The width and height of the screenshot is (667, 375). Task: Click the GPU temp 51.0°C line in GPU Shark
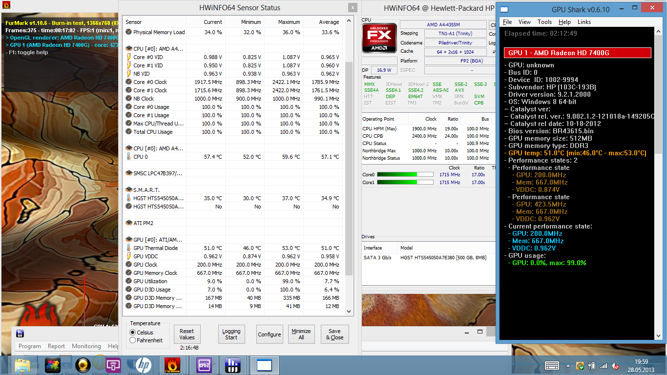point(575,153)
